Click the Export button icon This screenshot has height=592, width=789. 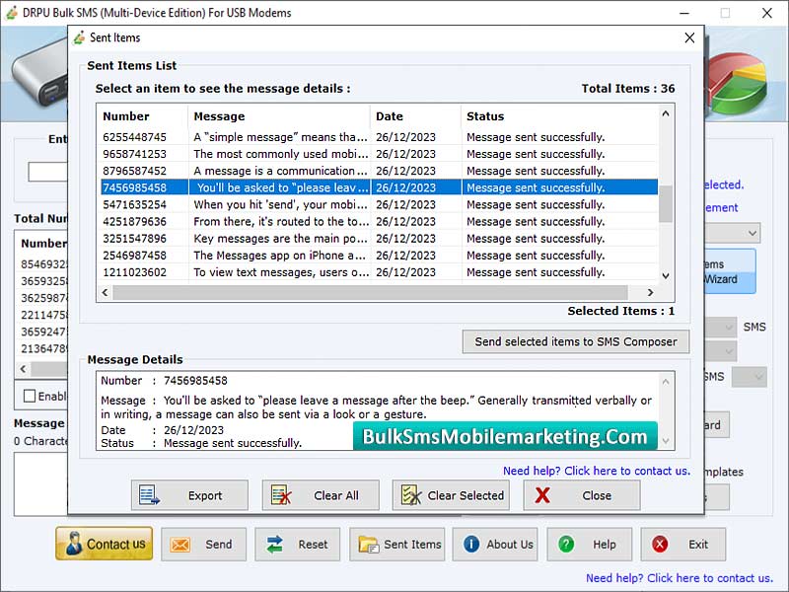coord(149,495)
